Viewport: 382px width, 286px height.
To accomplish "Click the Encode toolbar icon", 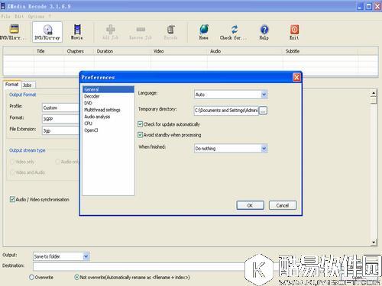I will click(x=170, y=32).
